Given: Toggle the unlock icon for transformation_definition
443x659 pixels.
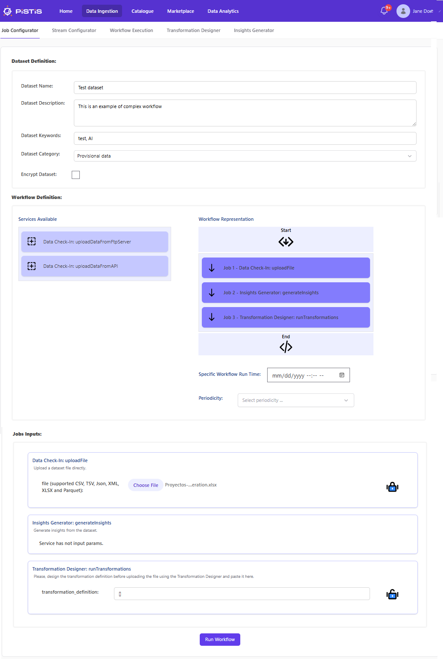Looking at the screenshot, I should [x=392, y=594].
